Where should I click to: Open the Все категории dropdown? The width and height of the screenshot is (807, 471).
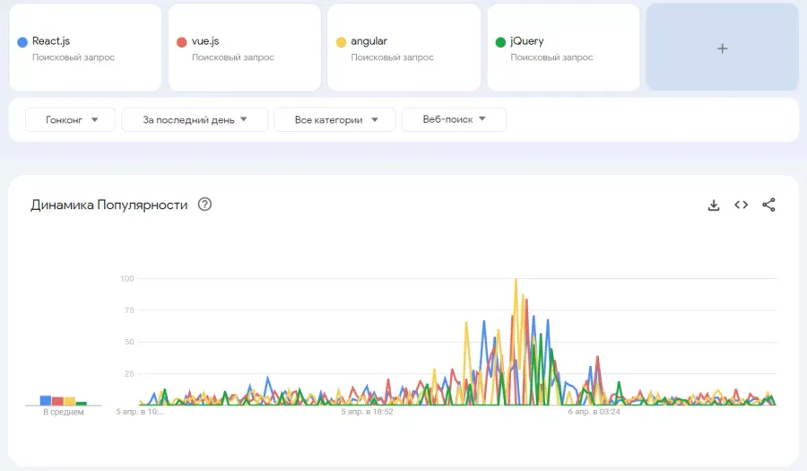[x=334, y=119]
